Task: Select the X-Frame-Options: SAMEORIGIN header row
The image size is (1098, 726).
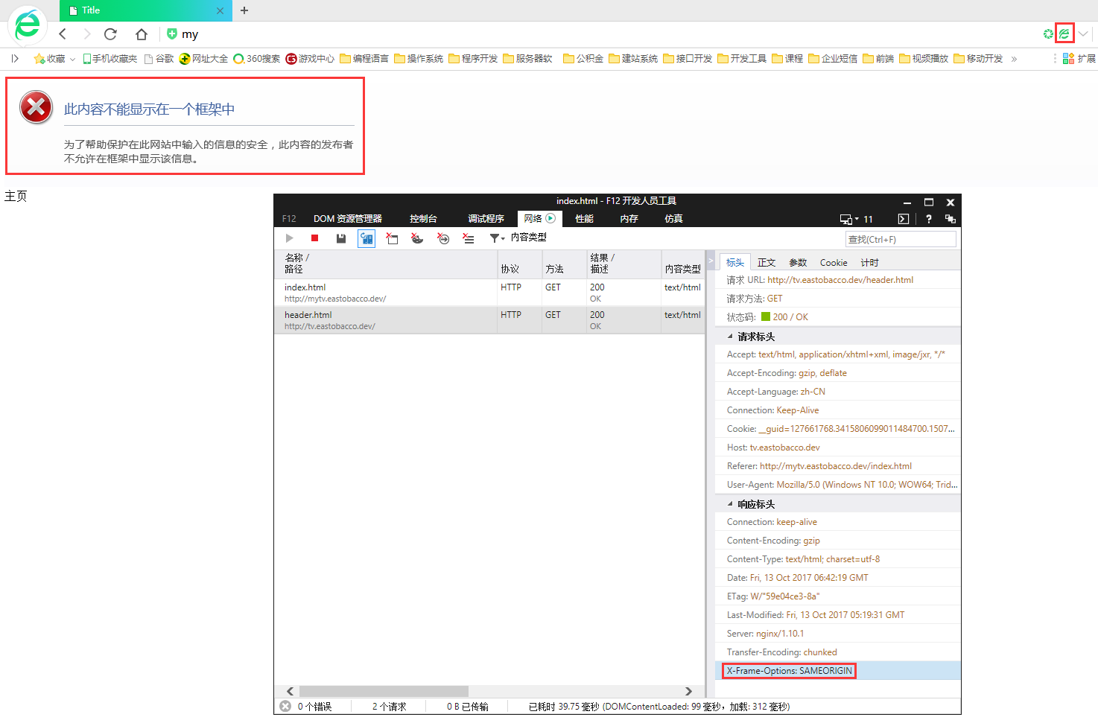Action: click(790, 671)
